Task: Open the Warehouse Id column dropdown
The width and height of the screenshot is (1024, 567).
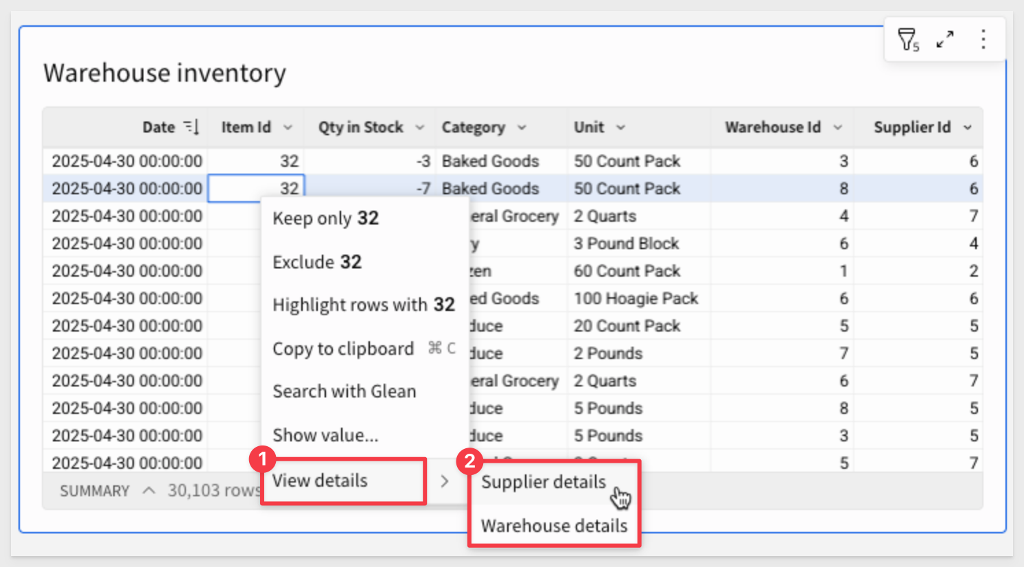Action: (x=837, y=128)
